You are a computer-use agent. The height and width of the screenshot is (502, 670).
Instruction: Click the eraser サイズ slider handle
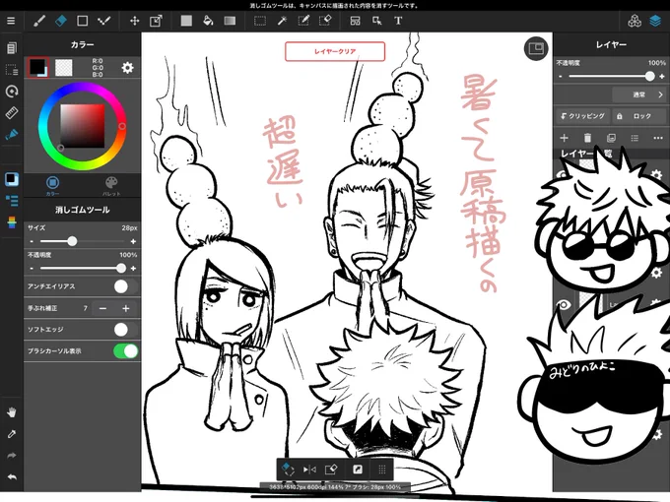point(72,241)
